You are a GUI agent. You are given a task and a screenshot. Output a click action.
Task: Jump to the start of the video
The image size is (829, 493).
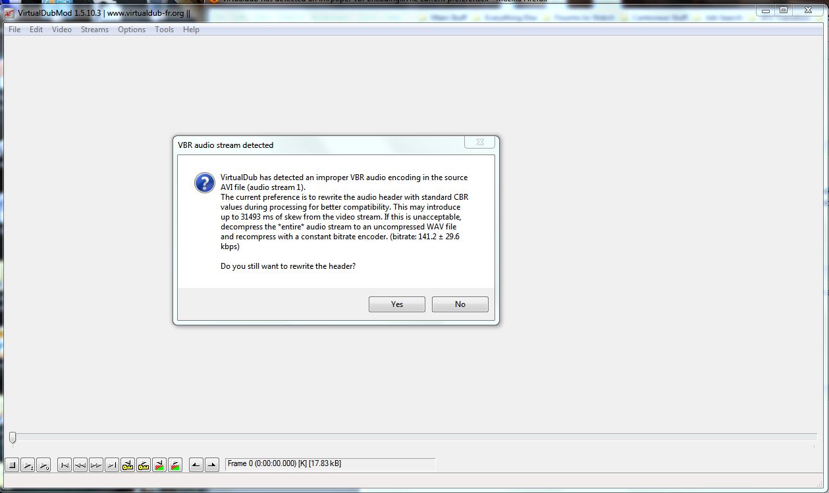pos(65,465)
